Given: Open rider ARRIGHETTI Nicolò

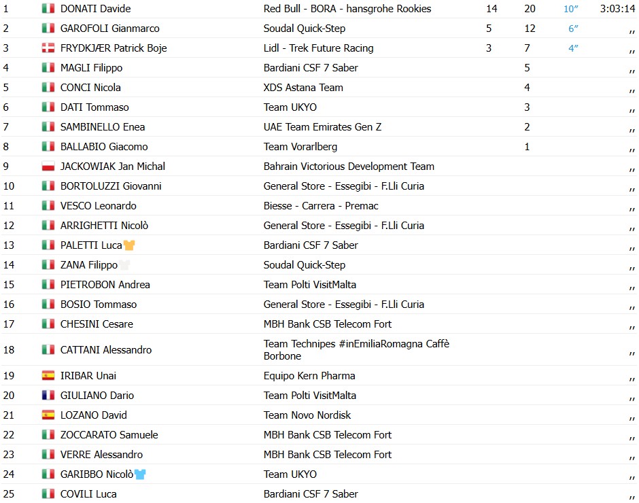Looking at the screenshot, I should tap(104, 226).
